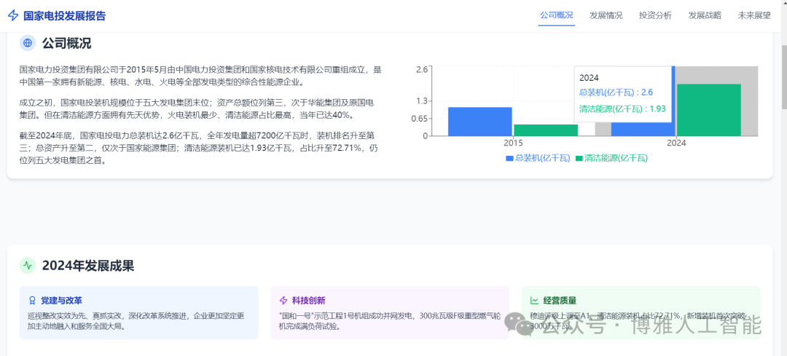Click the 2024年发展成果 section heading
Image resolution: width=787 pixels, height=356 pixels.
[x=88, y=266]
